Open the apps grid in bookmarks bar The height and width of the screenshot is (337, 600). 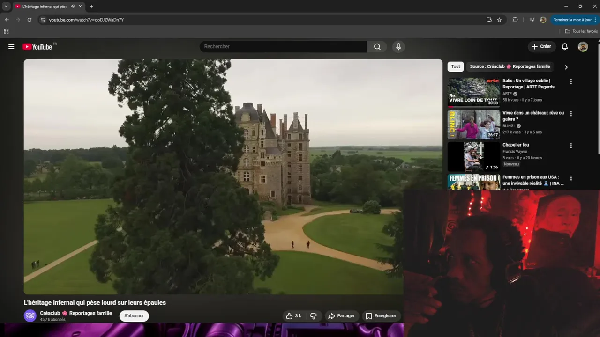pos(6,31)
